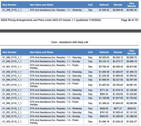Screen dimensions: 141x126
Task: Click the $2,083.98 very remote price
Action: pyautogui.click(x=131, y=103)
